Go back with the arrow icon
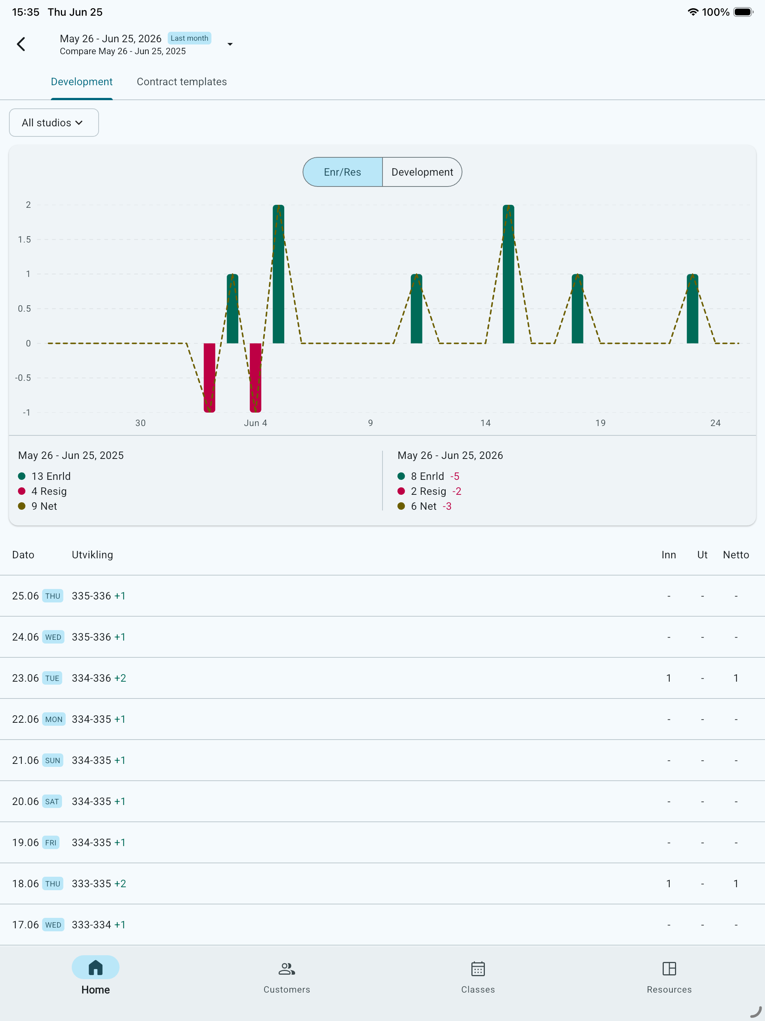Image resolution: width=765 pixels, height=1021 pixels. (21, 44)
